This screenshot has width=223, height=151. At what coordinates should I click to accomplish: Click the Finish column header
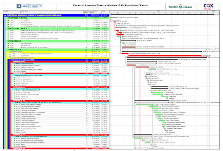[x=105, y=12]
